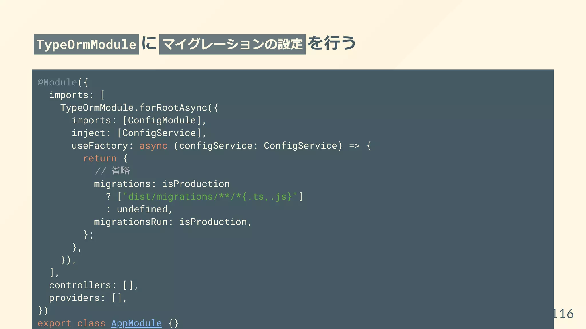Click the AppModule link in the code
The width and height of the screenshot is (586, 329).
tap(136, 323)
